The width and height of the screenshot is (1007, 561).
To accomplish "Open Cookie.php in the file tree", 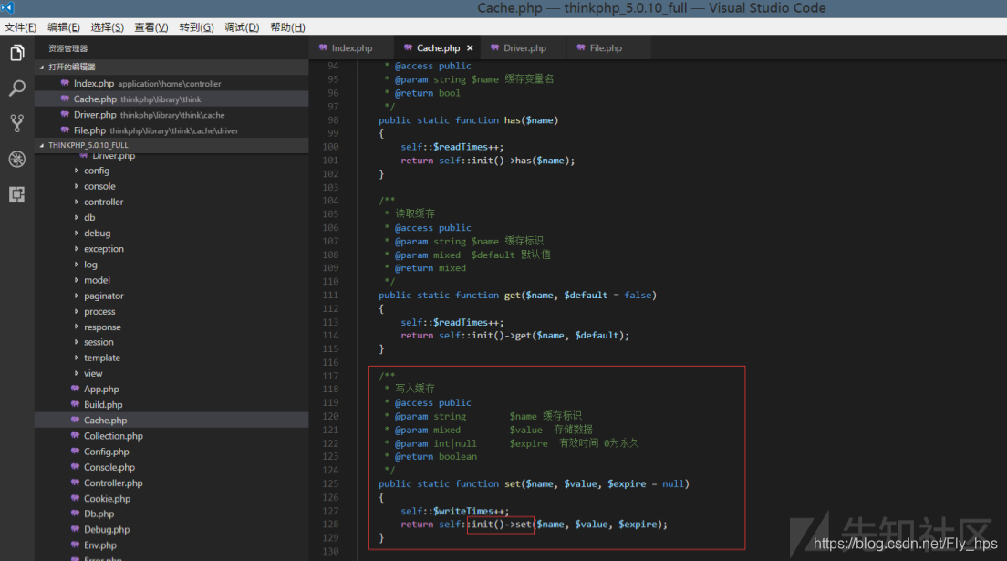I will pos(171,499).
